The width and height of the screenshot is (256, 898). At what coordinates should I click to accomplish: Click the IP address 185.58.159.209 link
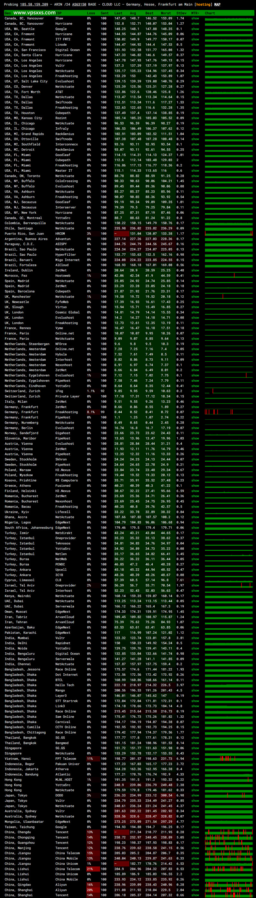34,4
